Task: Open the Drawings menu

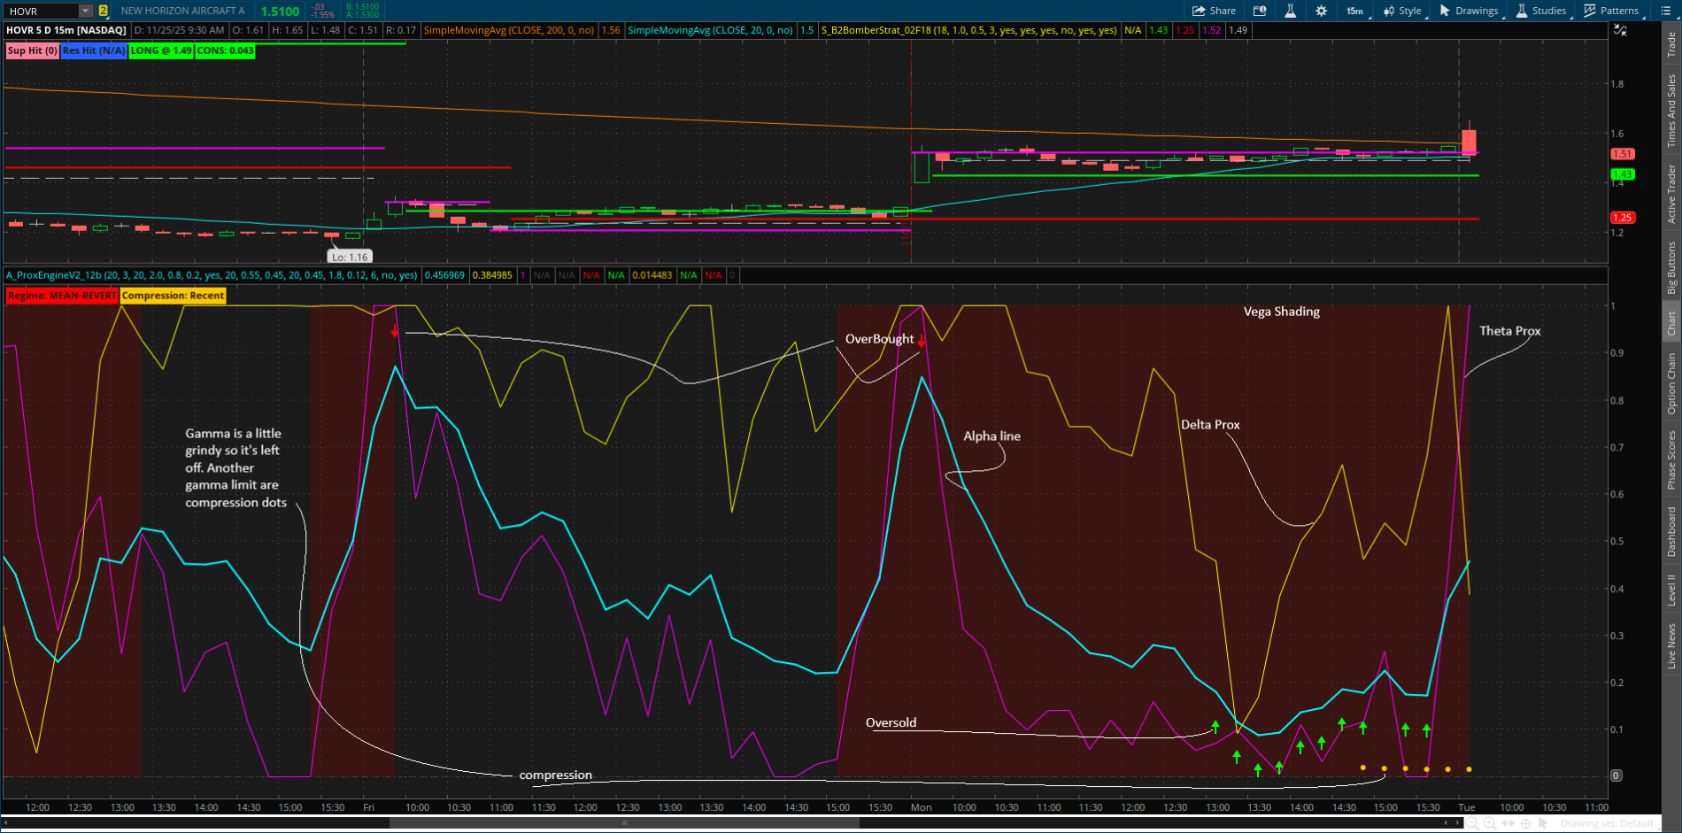Action: [x=1469, y=11]
